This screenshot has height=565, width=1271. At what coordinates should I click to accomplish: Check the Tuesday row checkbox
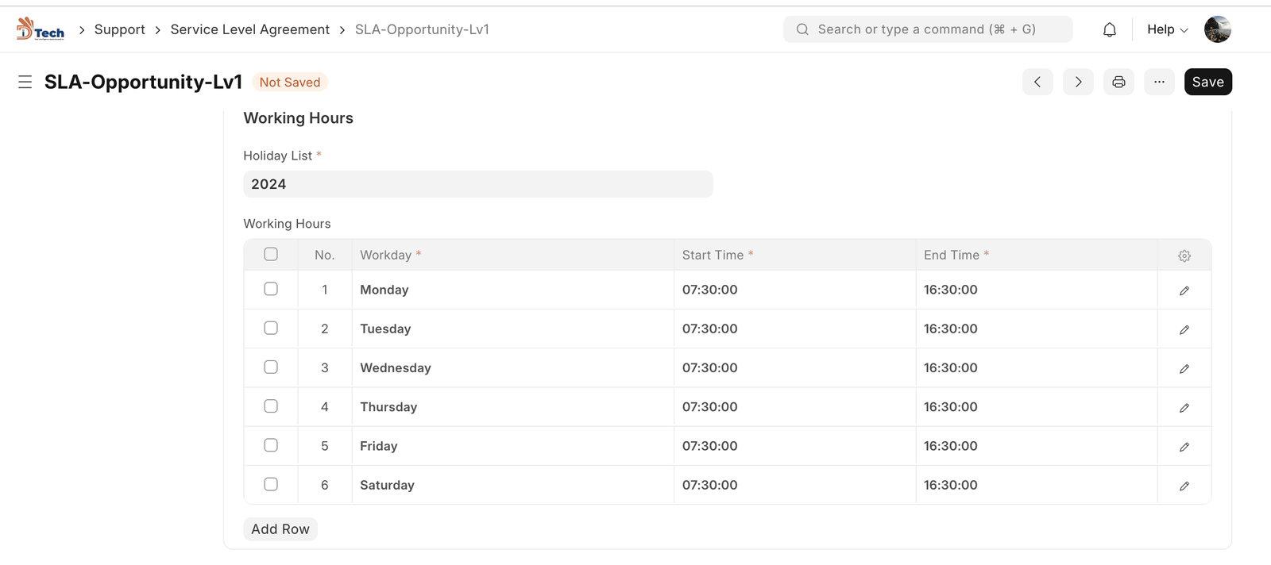[x=271, y=328]
